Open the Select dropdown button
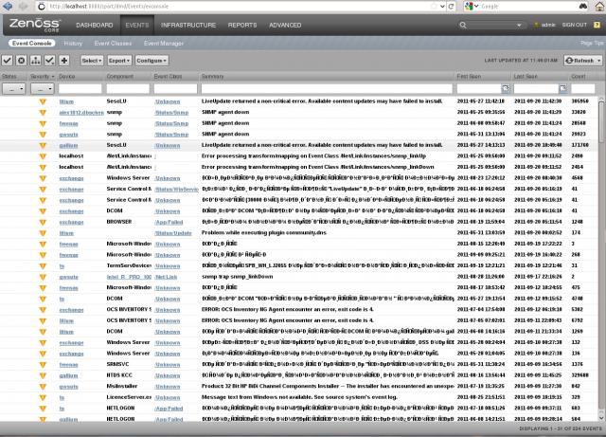This screenshot has height=437, width=606. click(x=92, y=61)
